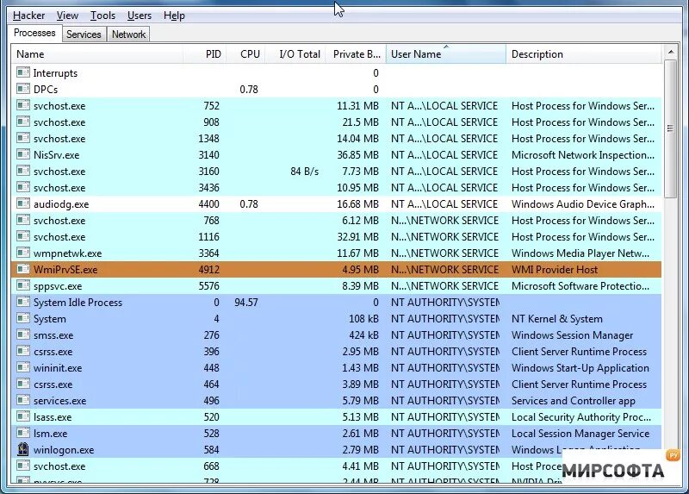
Task: Click the PID '5576' cell
Action: click(208, 286)
